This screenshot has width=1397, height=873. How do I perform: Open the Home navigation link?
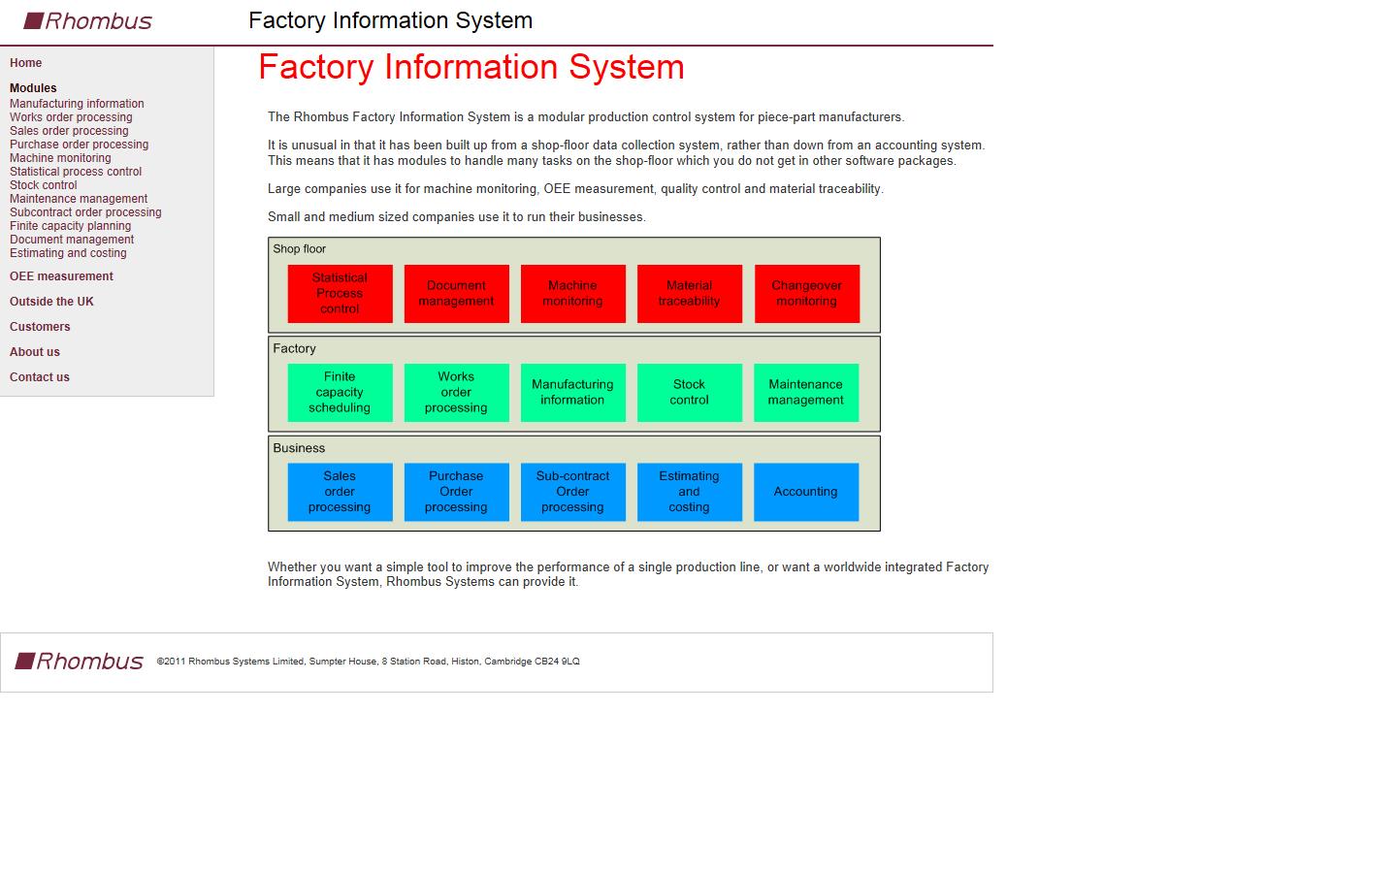(x=26, y=63)
